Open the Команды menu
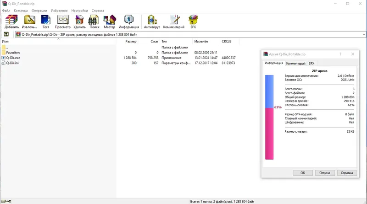Image resolution: width=367 pixels, height=204 pixels. click(x=21, y=11)
